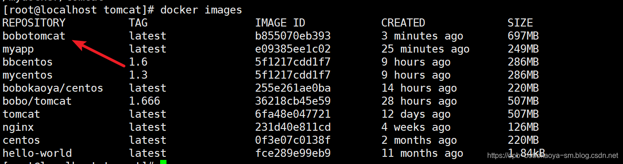
Task: Click the bbcentos repository name
Action: (x=28, y=62)
